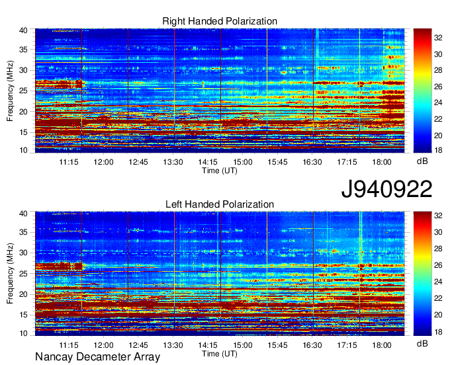This screenshot has width=450, height=365.
Task: Click the 18 dB value on Right Handed colorbar
Action: coord(438,150)
